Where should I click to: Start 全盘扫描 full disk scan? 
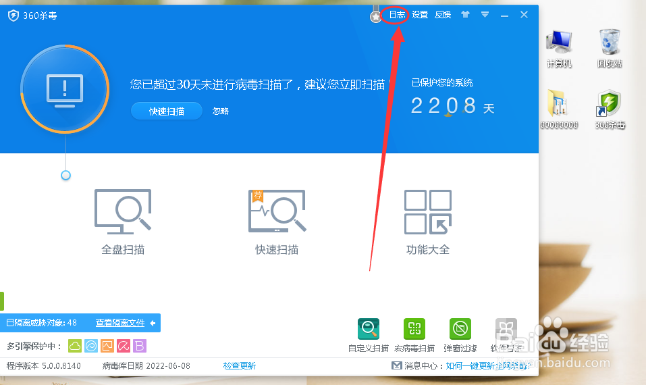coord(123,222)
